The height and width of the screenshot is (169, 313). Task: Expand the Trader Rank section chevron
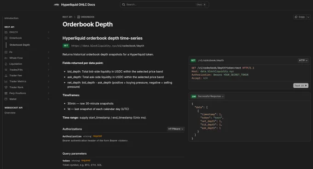[x=48, y=87]
